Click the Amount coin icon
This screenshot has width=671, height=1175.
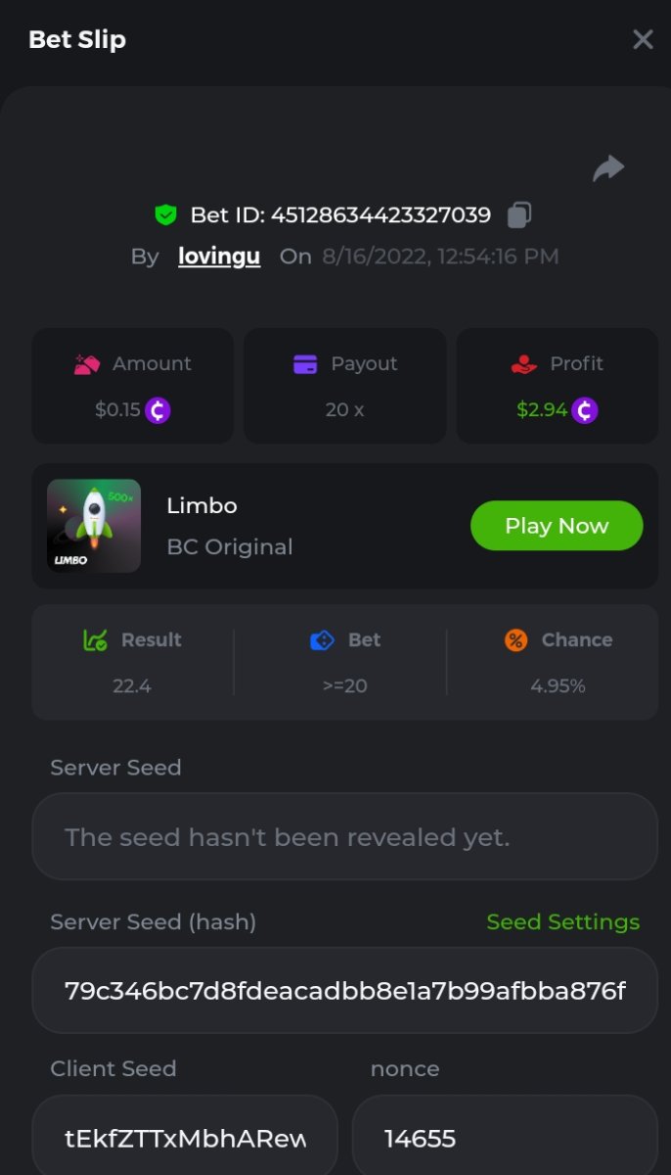point(157,410)
